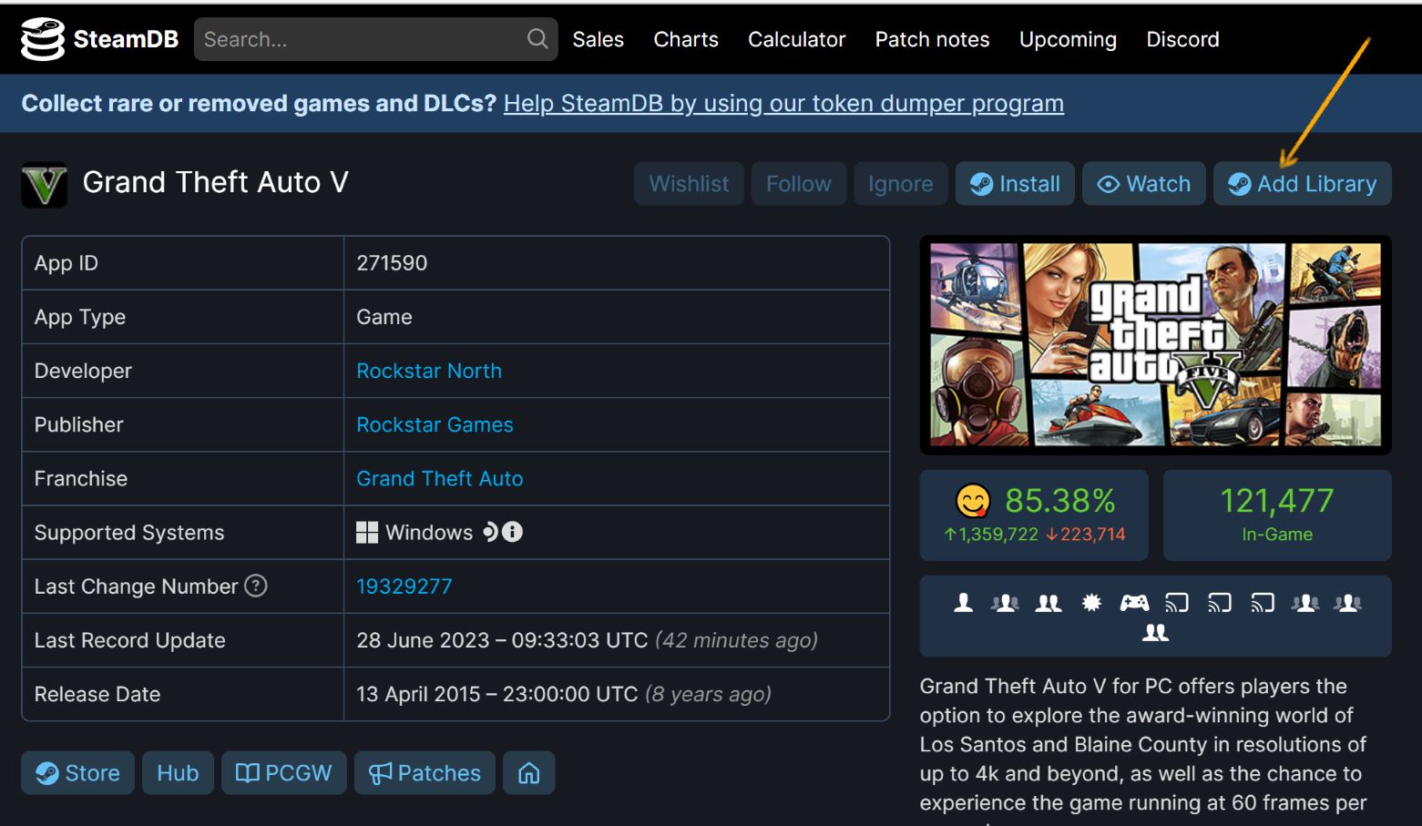Focus the Search input field
The height and width of the screenshot is (826, 1422).
(360, 39)
